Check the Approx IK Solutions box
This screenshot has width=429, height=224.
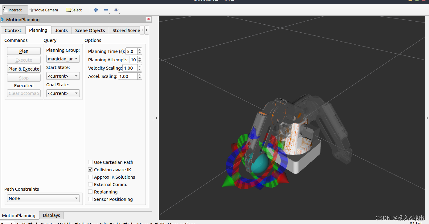click(90, 177)
